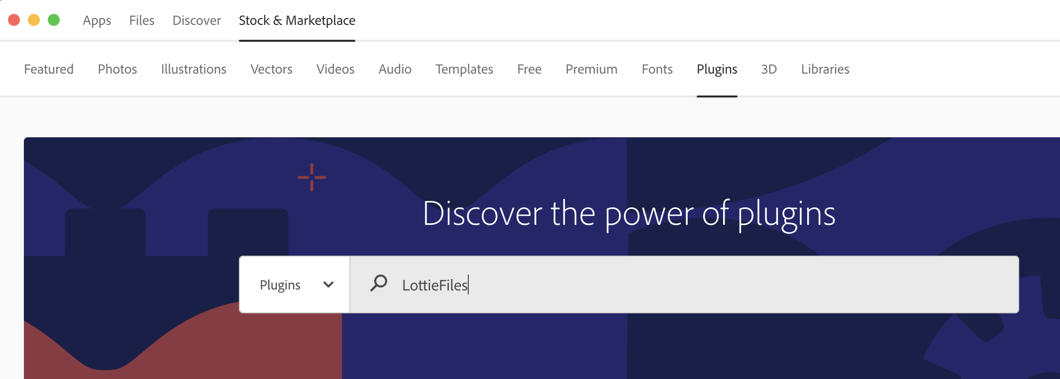The height and width of the screenshot is (379, 1060).
Task: Switch to the Libraries category
Action: point(825,69)
